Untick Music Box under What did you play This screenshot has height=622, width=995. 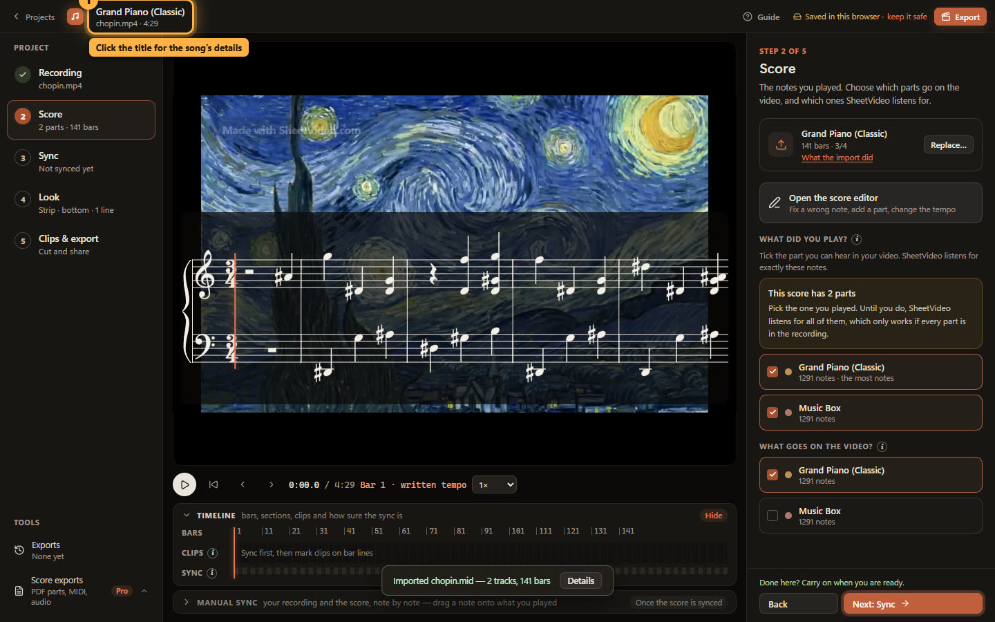point(773,413)
